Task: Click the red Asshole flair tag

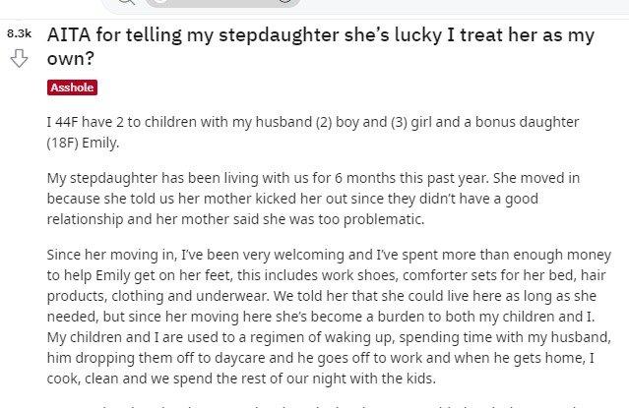Action: click(72, 87)
